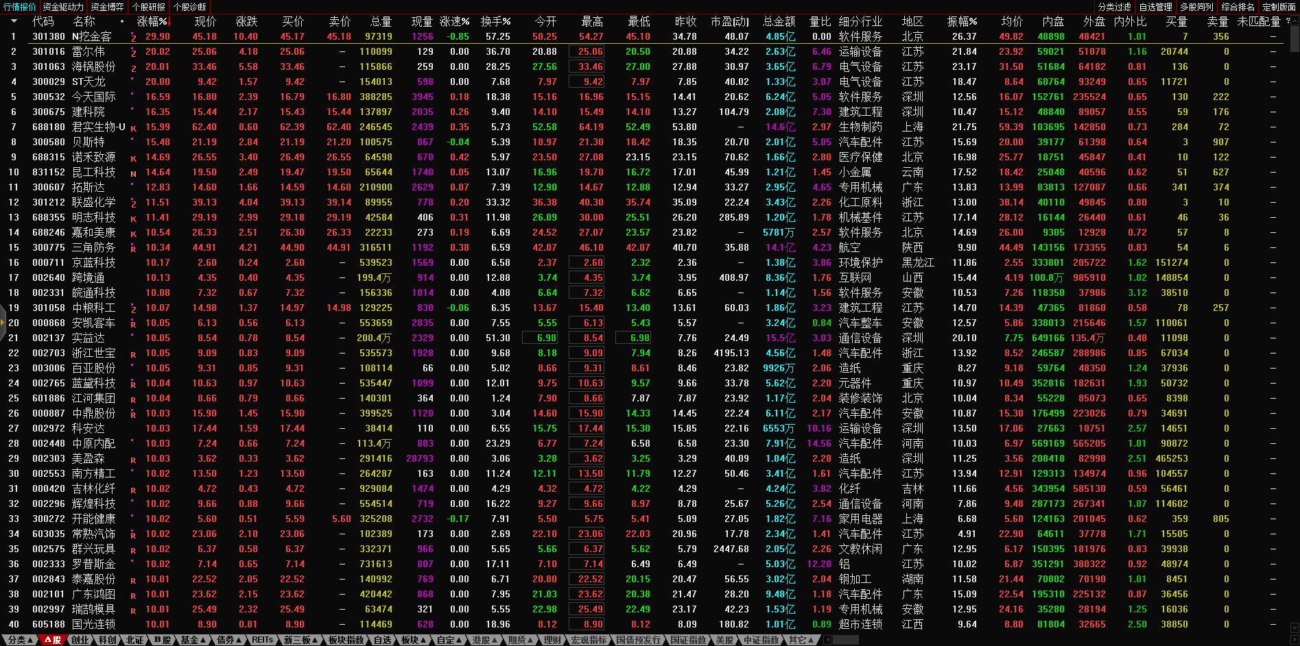Click the 分类过滤 button
The height and width of the screenshot is (646, 1300).
(1114, 7)
